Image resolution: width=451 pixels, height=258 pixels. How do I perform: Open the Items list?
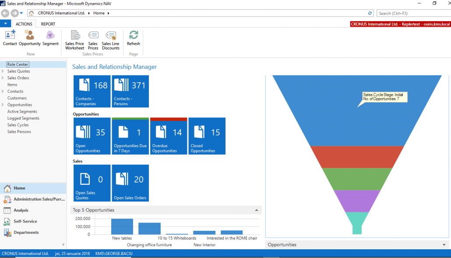point(12,85)
